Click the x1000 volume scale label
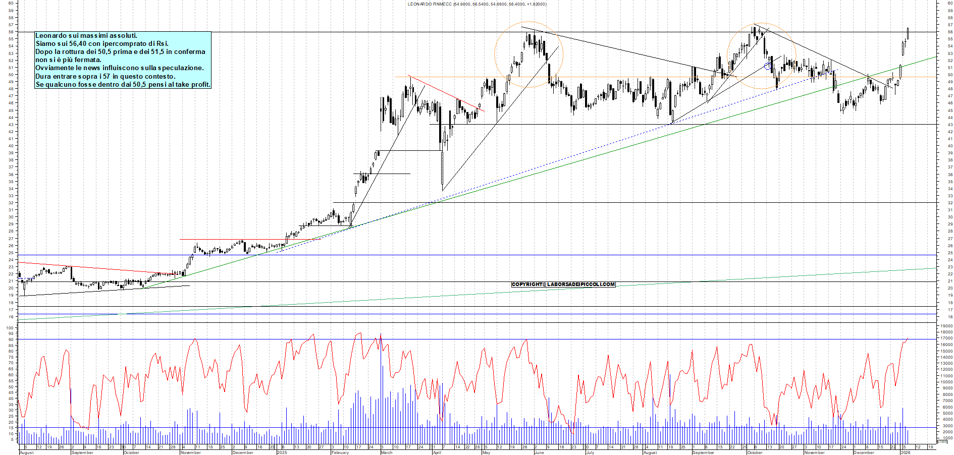 point(942,442)
